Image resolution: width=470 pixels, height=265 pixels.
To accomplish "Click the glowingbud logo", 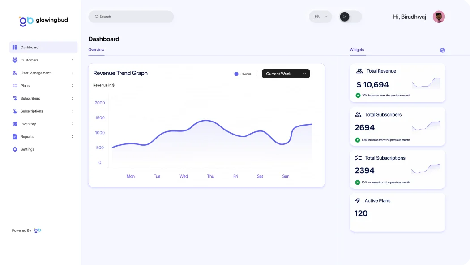I will [x=43, y=20].
